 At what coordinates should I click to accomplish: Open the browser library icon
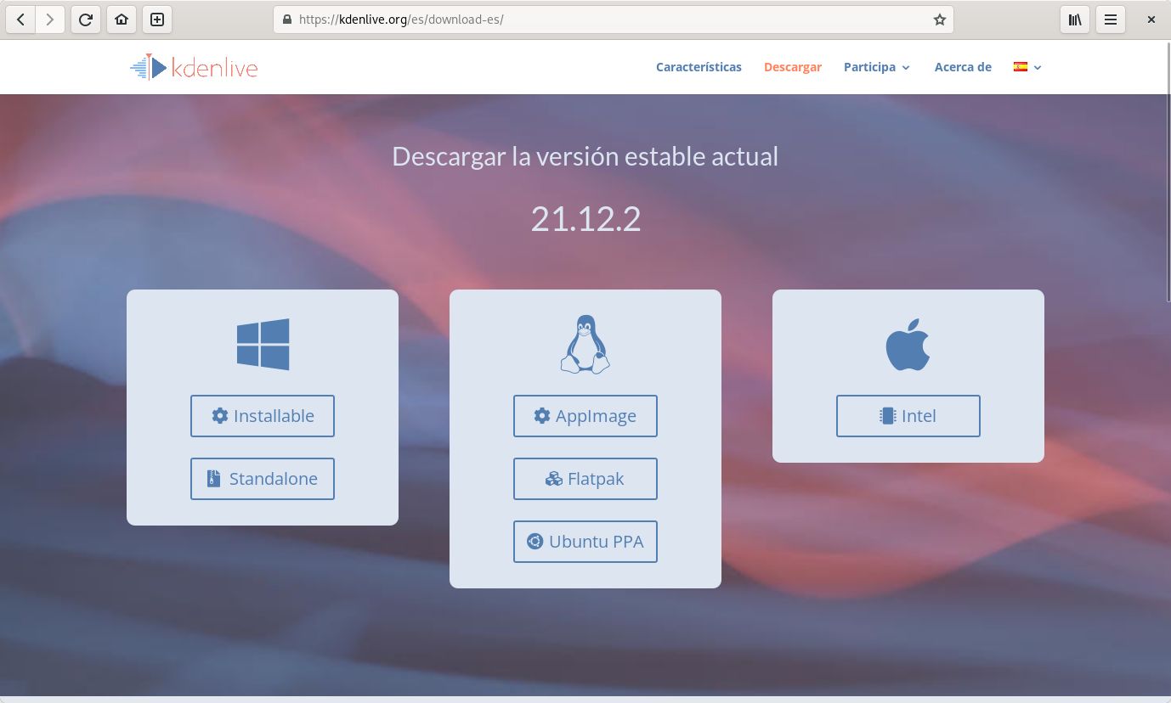[x=1075, y=20]
